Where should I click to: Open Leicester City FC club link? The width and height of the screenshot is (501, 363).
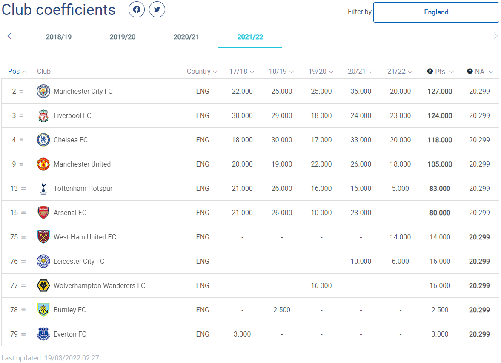pyautogui.click(x=79, y=261)
